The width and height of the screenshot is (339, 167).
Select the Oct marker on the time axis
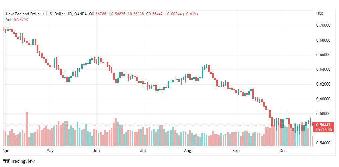tap(283, 151)
